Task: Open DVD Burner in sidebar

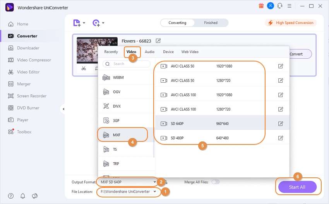Action: [x=24, y=108]
